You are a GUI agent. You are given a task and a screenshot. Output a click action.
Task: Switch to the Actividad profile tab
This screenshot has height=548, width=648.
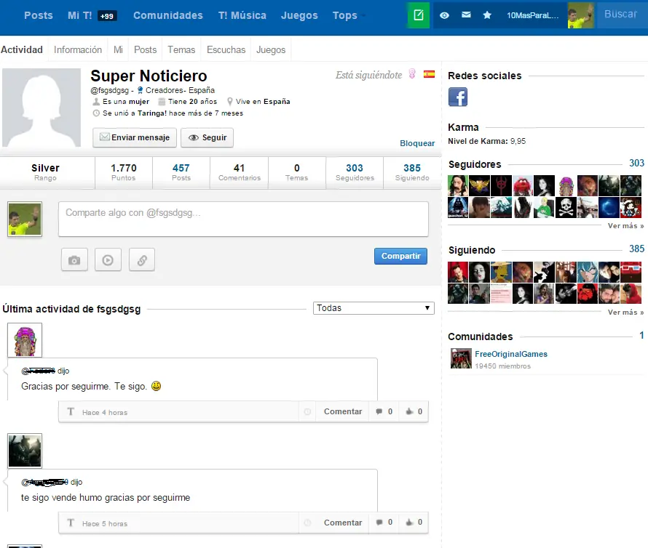[22, 49]
